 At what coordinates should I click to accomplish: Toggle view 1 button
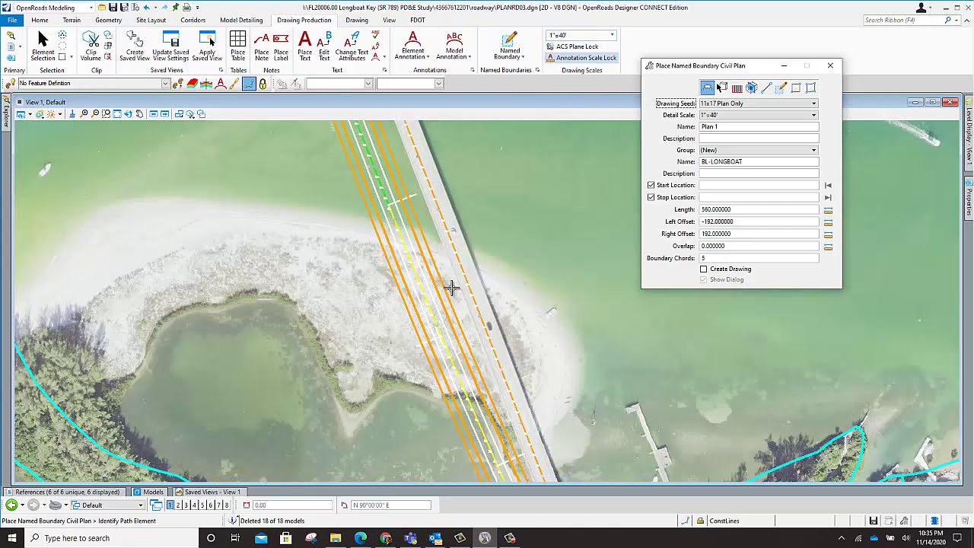click(170, 505)
